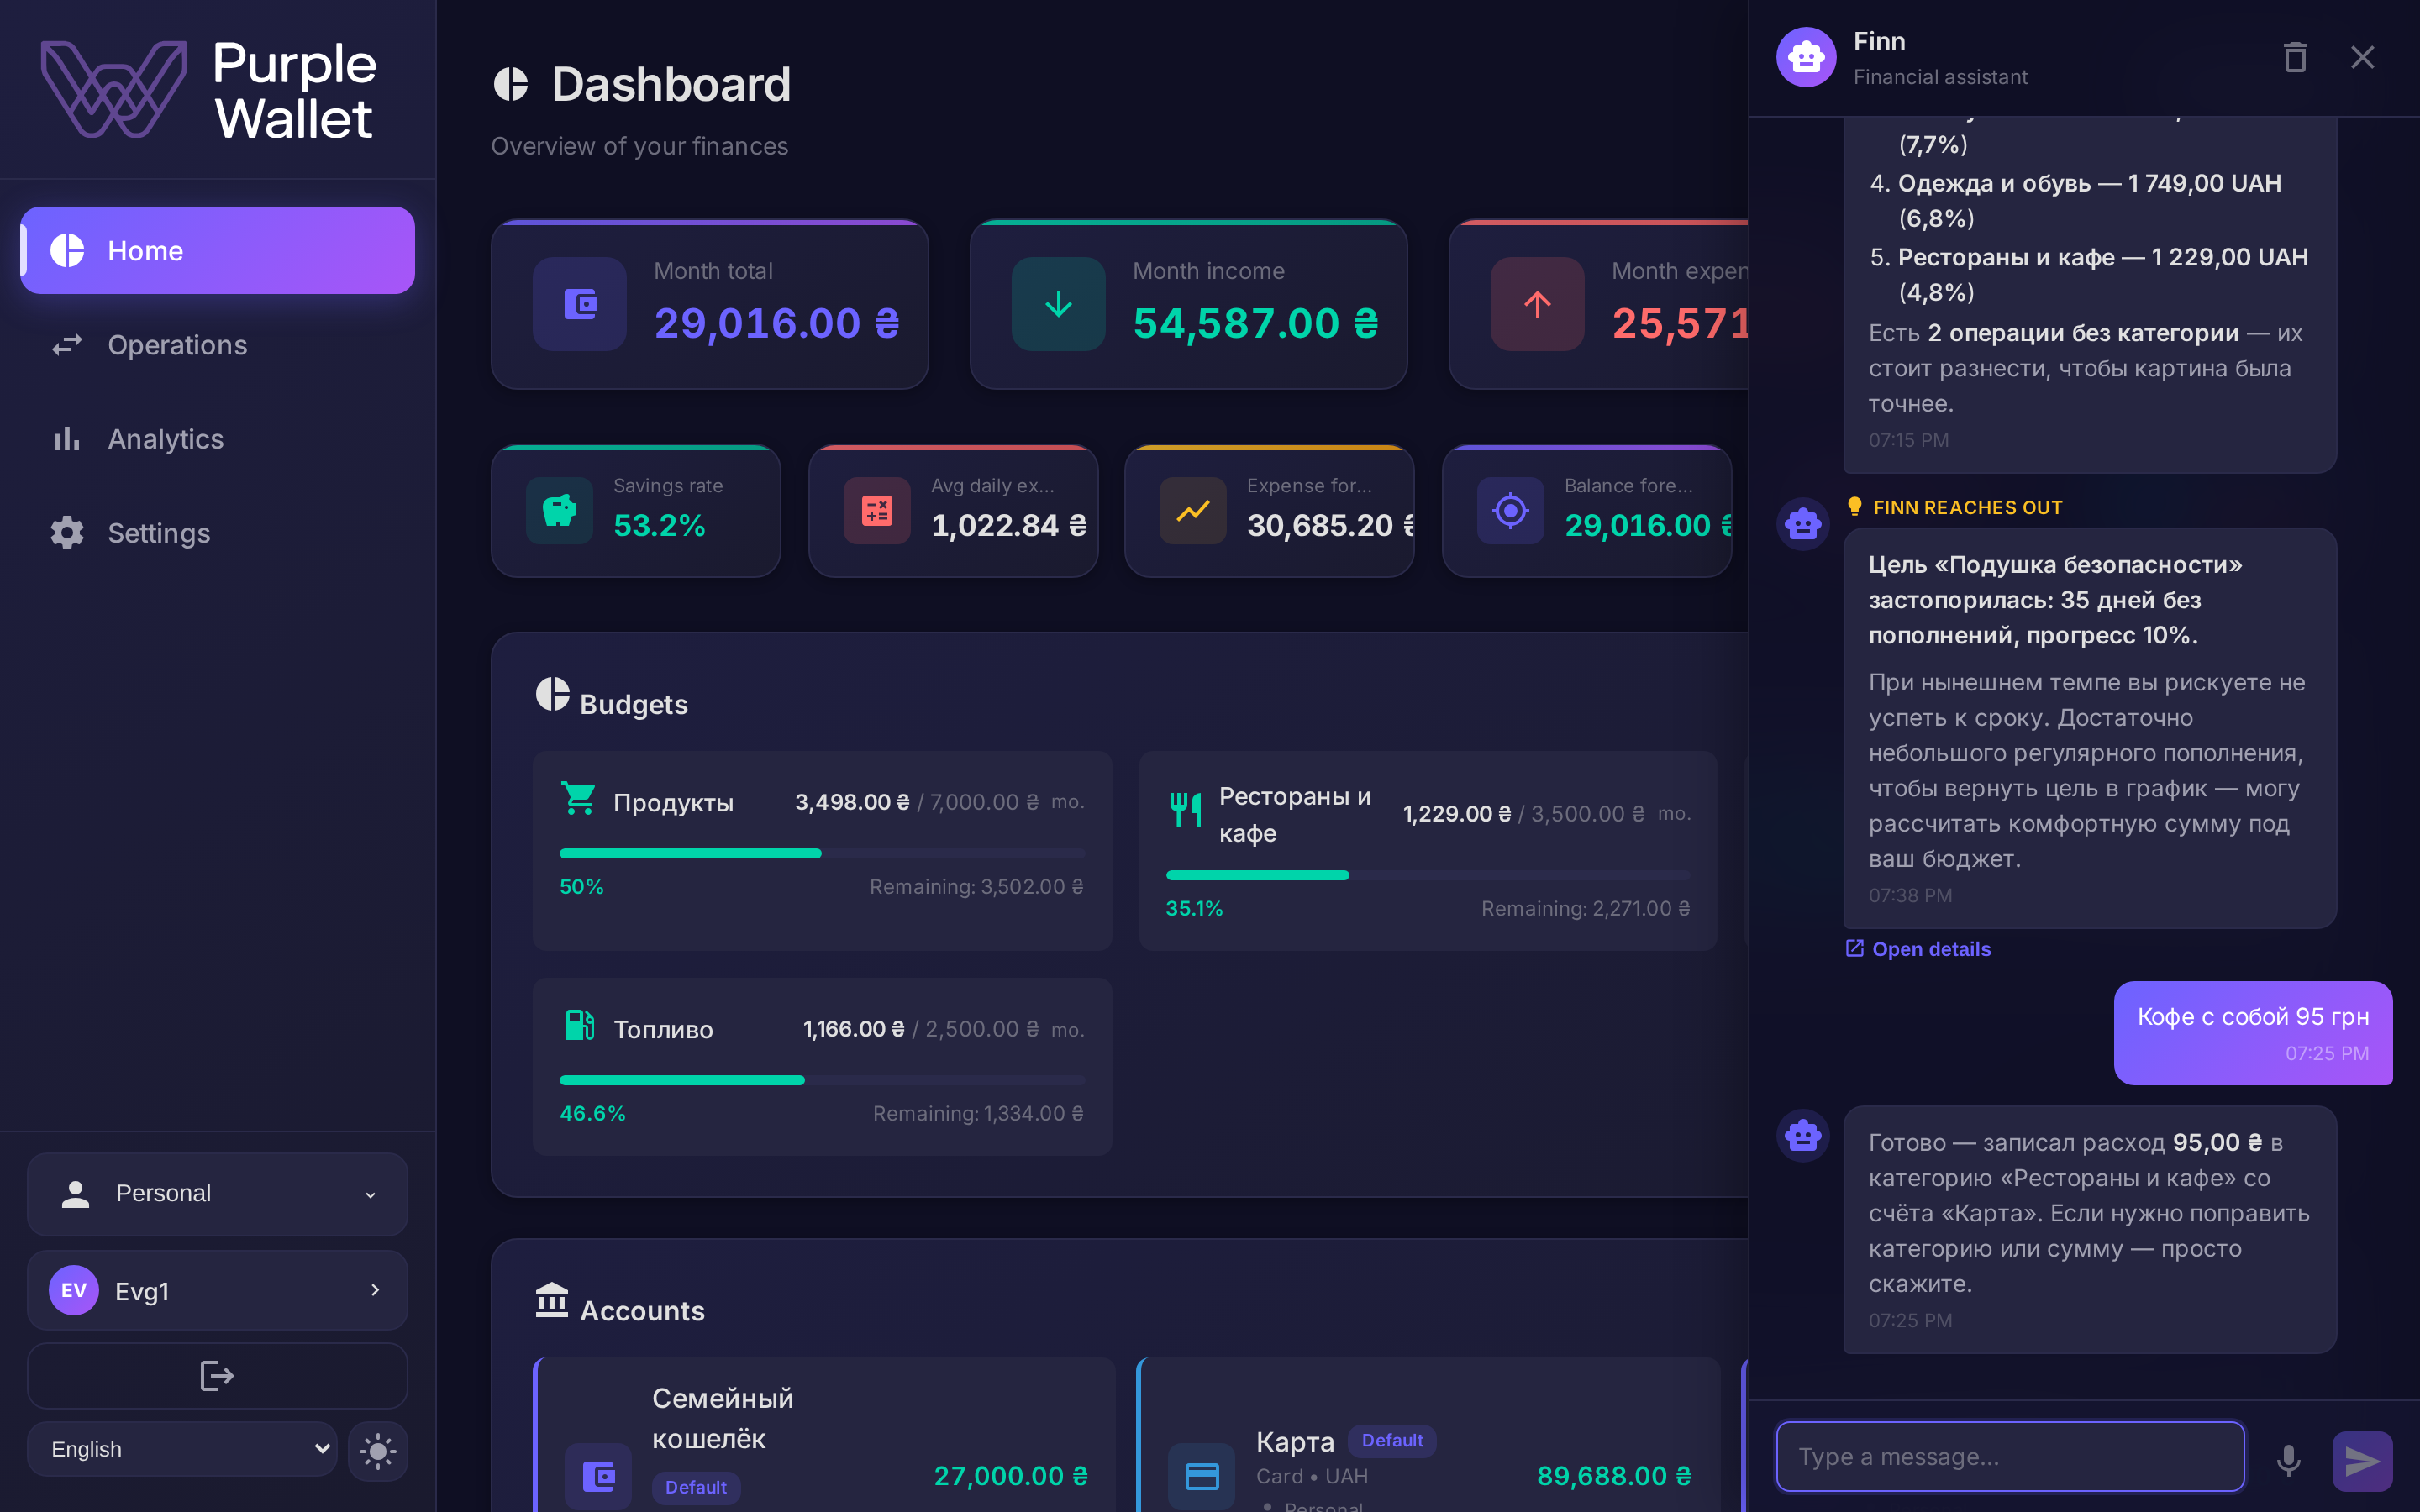Click the Avg daily 1,022.84 ₴ value
Screen dimensions: 2420x1512
[1009, 525]
